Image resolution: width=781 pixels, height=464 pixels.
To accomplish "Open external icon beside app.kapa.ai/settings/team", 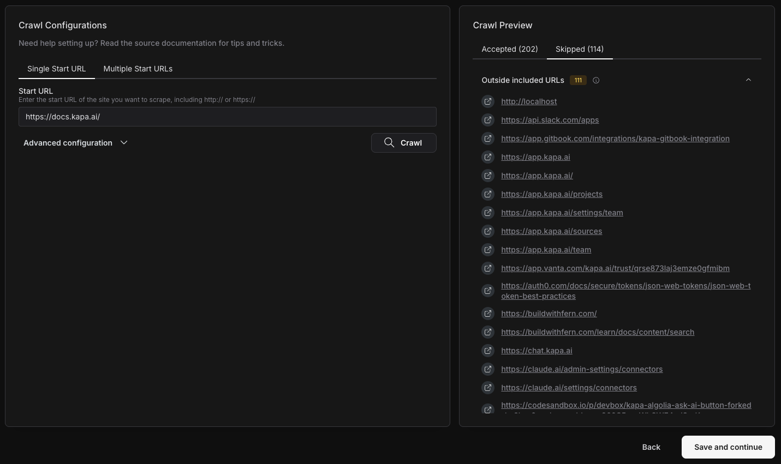I will [488, 213].
